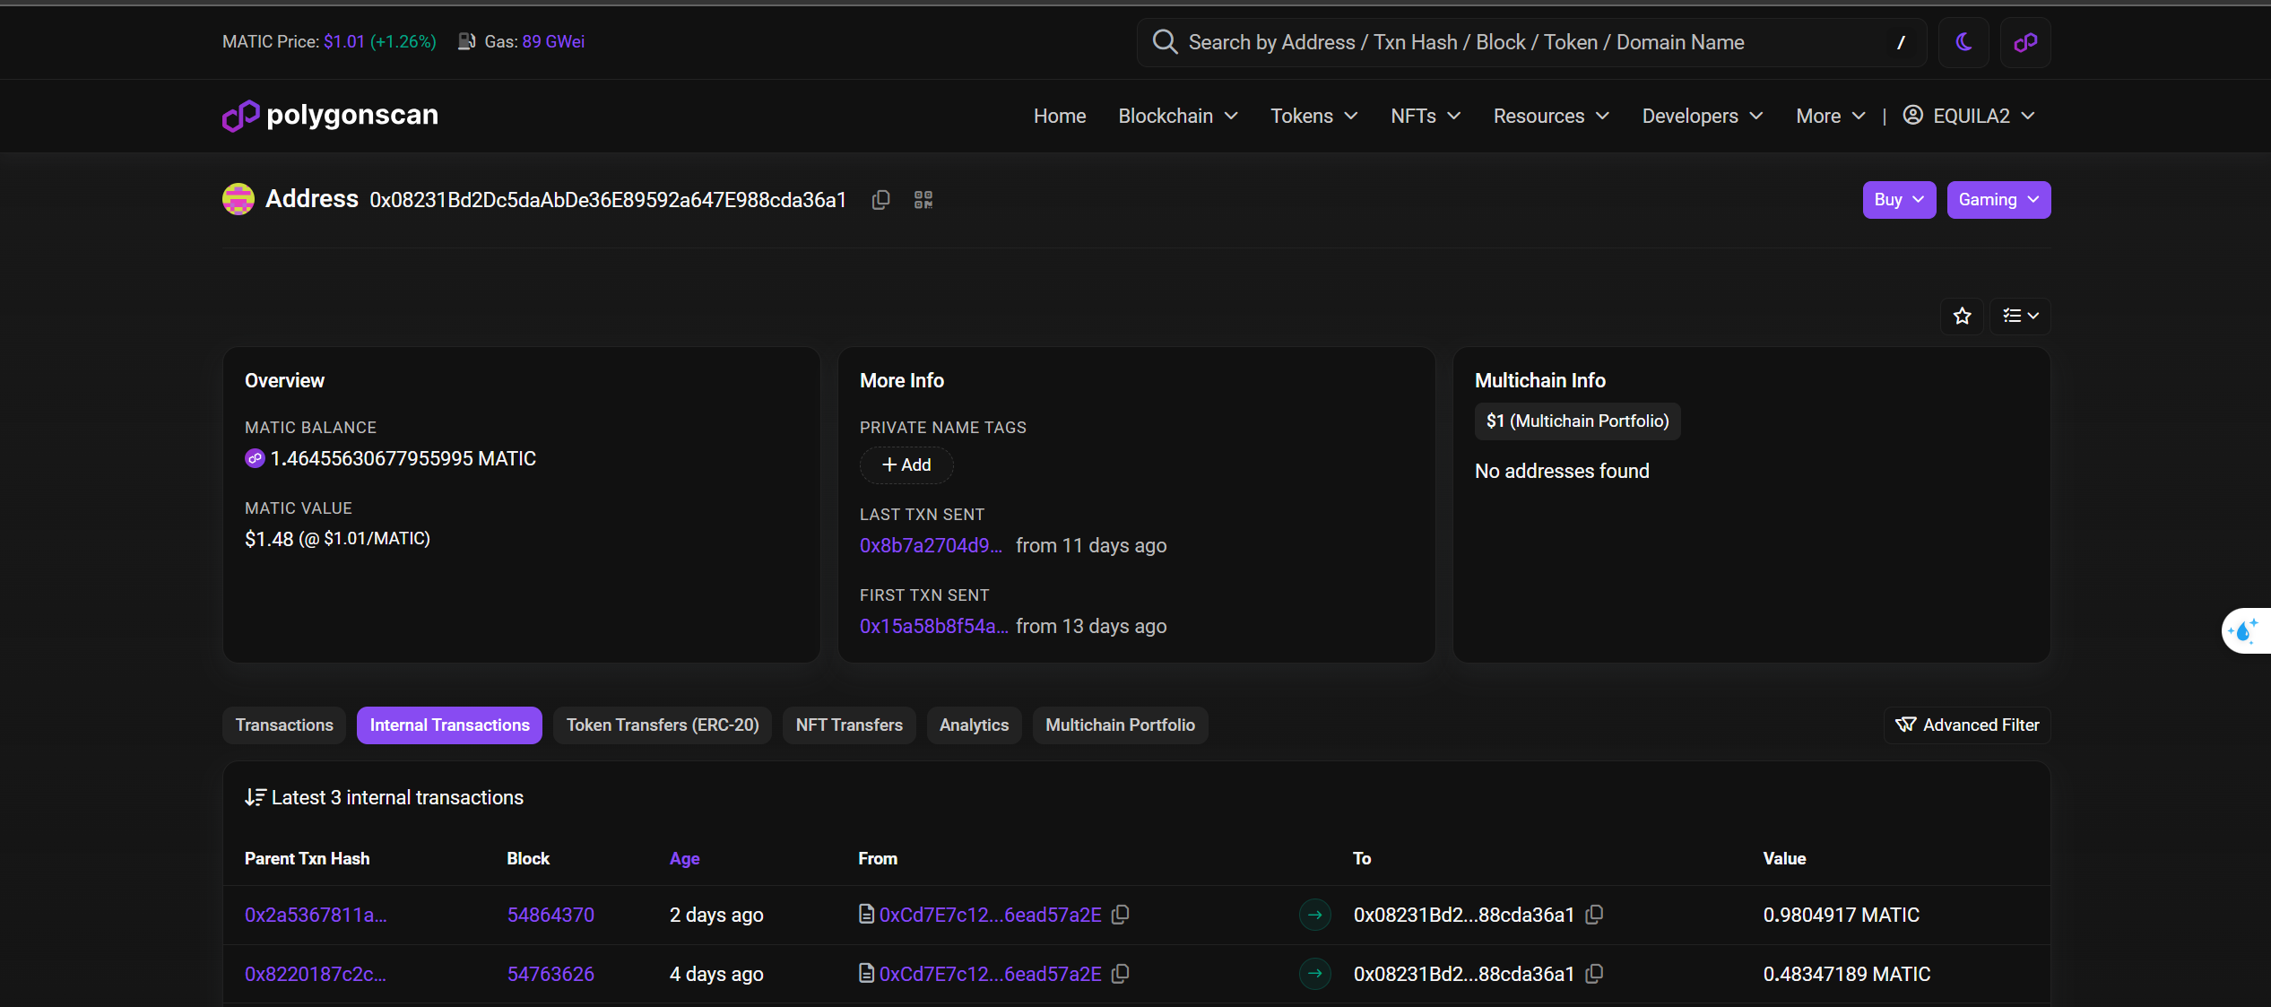2271x1007 pixels.
Task: Toggle dark mode moon icon
Action: click(1963, 42)
